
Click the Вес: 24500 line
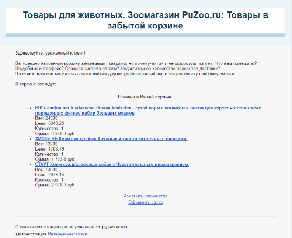(x=46, y=118)
